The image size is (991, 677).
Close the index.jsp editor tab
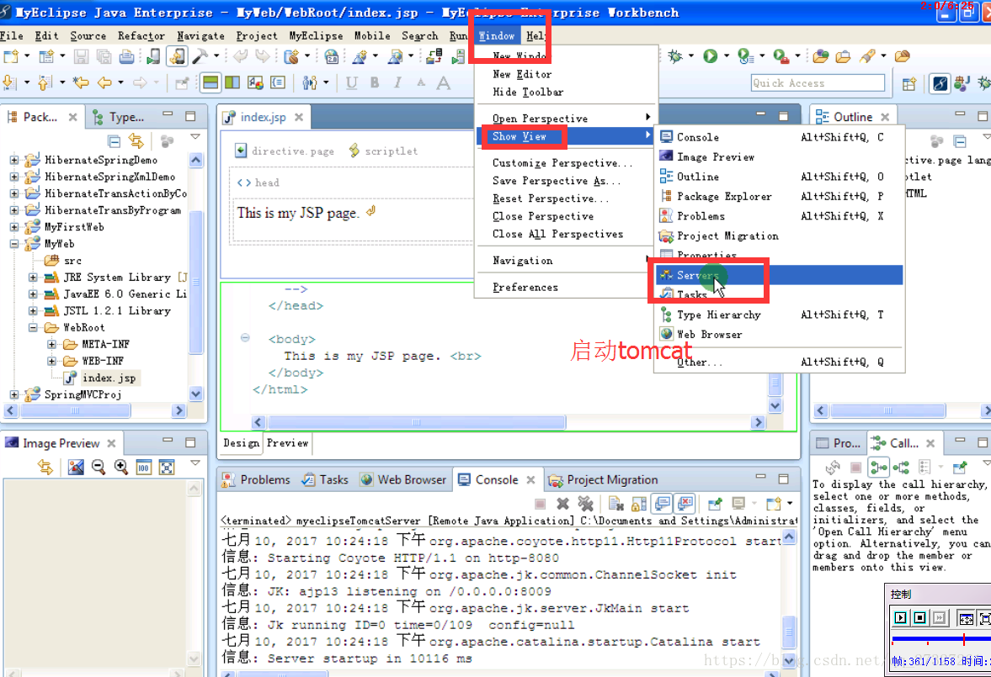pos(299,118)
